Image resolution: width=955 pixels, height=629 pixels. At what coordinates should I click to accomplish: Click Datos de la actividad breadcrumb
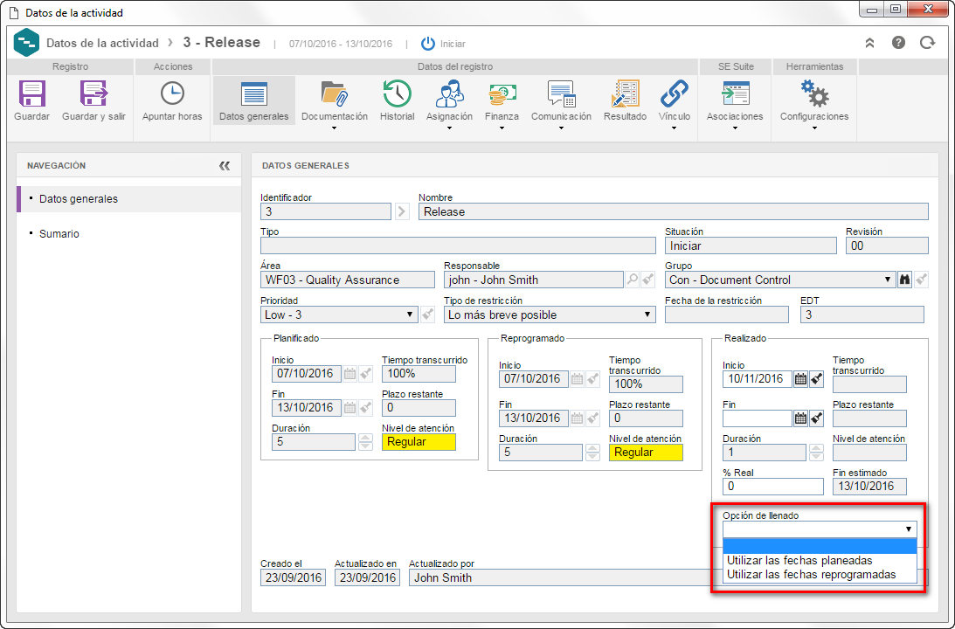(102, 43)
